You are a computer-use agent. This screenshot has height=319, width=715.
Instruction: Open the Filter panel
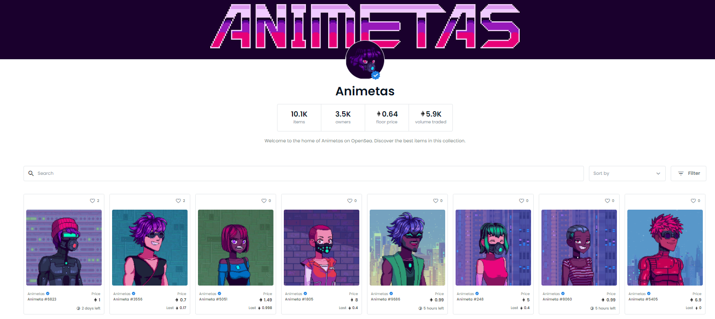tap(688, 174)
